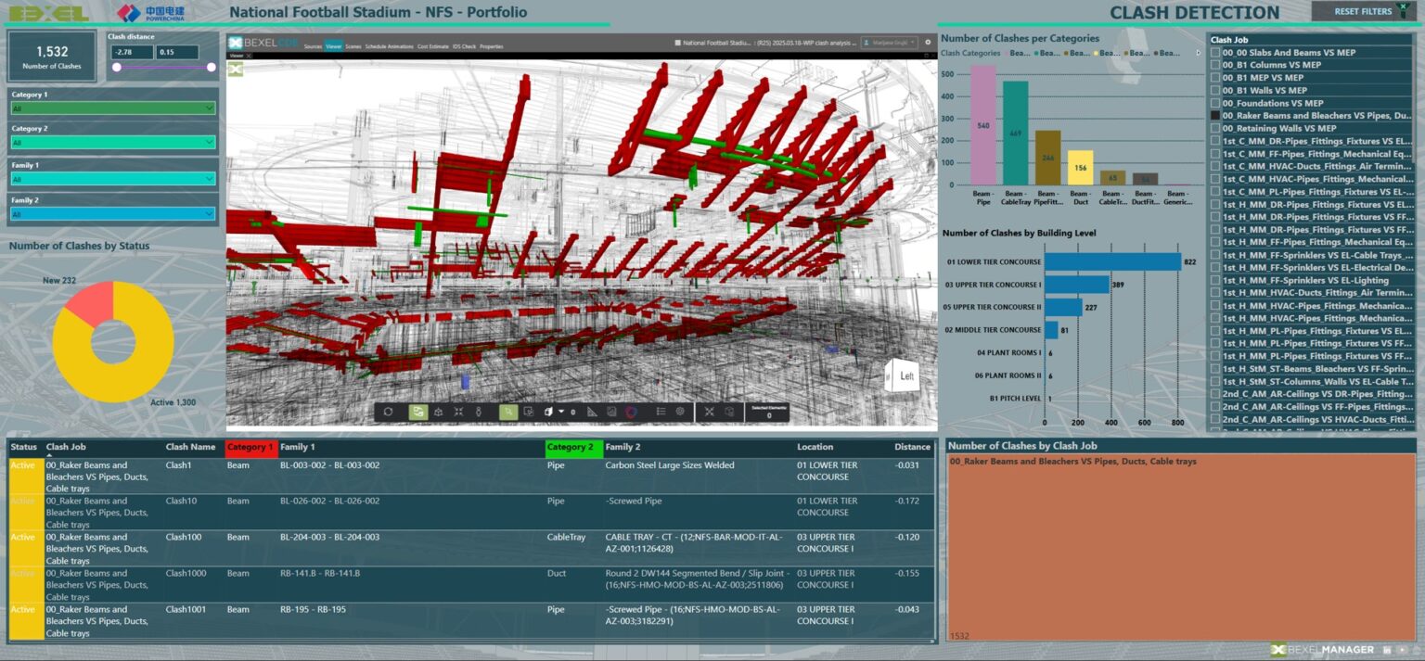Image resolution: width=1425 pixels, height=661 pixels.
Task: Check the 00_Foundations VS MEP checkbox
Action: coord(1214,103)
